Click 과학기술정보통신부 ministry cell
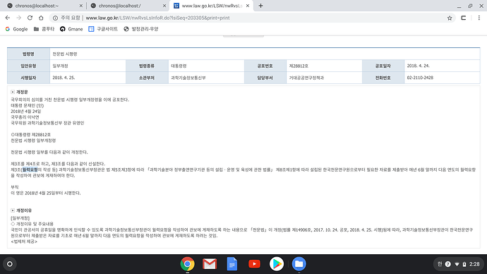The height and width of the screenshot is (274, 487). 188,78
